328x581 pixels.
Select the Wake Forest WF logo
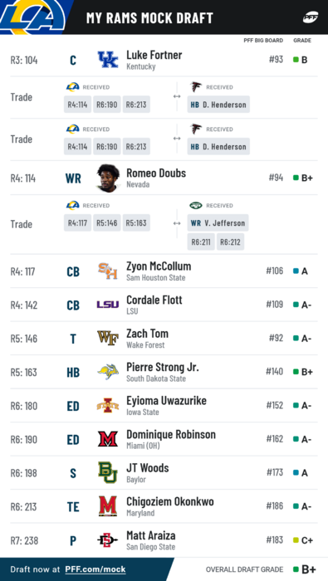108,338
